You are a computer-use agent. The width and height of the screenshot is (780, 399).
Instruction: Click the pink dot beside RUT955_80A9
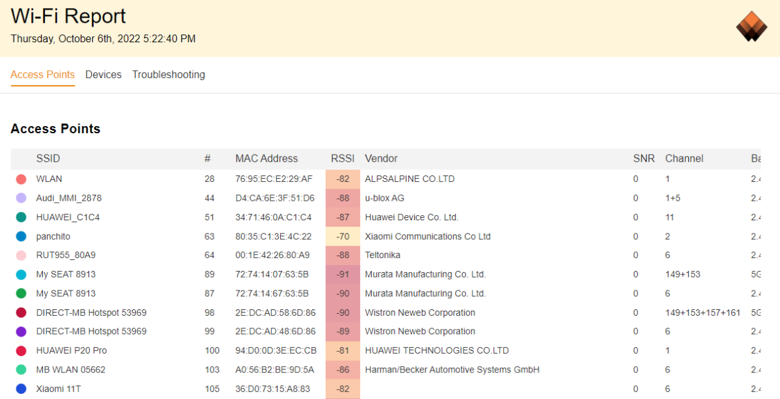tap(20, 255)
